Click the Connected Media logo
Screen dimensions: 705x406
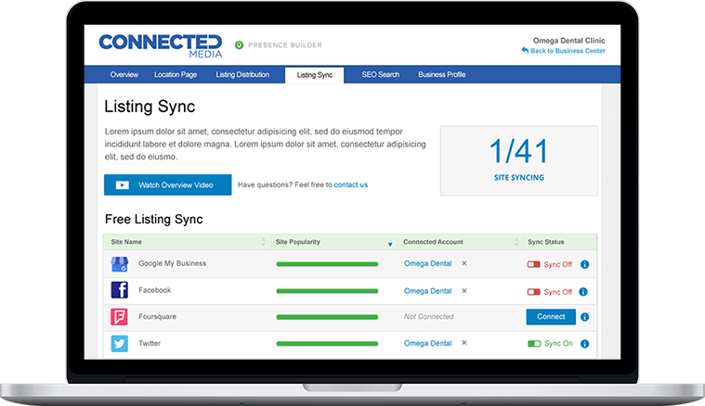(x=161, y=46)
